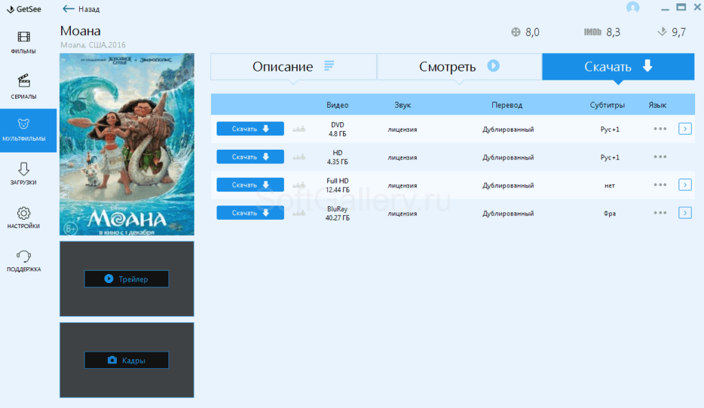Open the Фильмы section in sidebar

pyautogui.click(x=23, y=43)
